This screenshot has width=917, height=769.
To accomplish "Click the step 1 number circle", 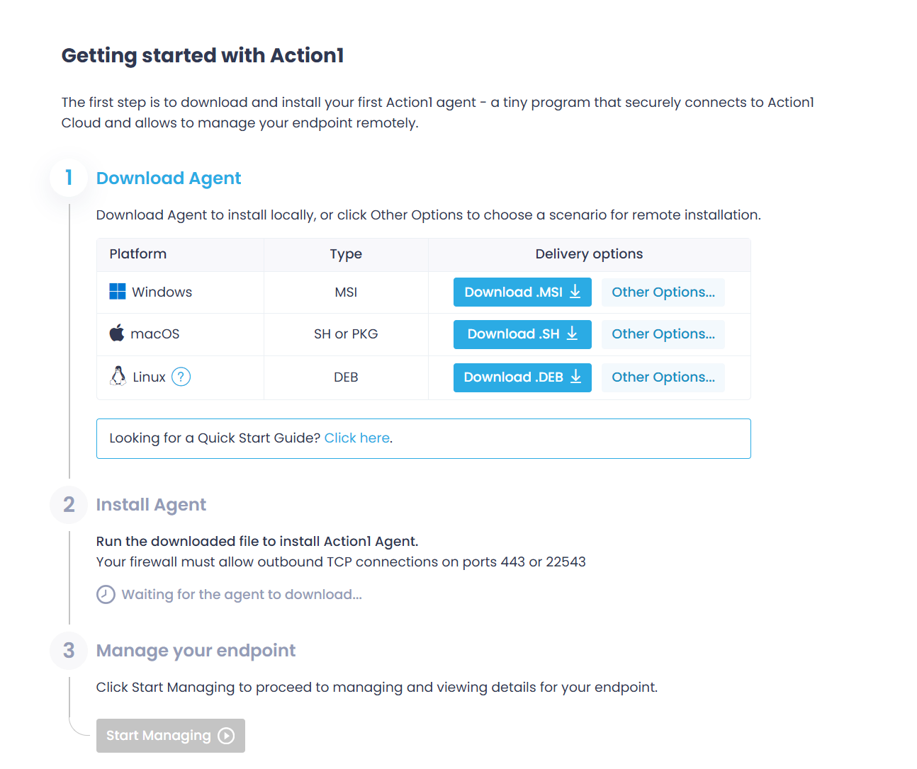I will 69,178.
